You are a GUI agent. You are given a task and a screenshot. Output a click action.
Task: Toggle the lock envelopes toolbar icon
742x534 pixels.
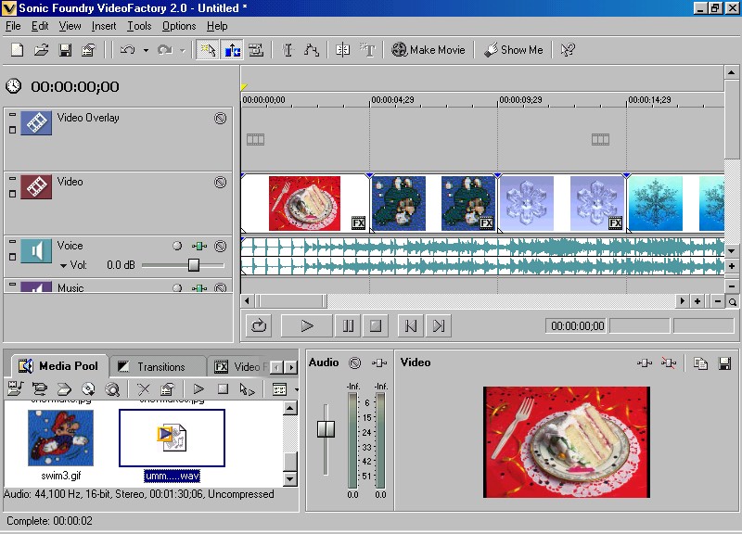click(x=256, y=50)
